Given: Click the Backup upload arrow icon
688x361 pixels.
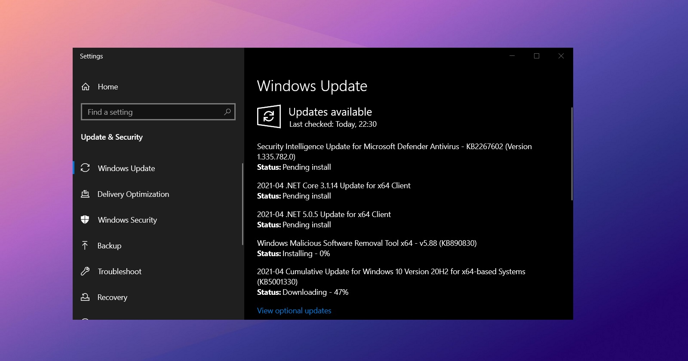Looking at the screenshot, I should pos(85,245).
